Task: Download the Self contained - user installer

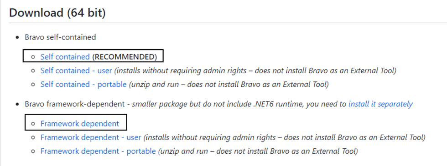Action: click(x=76, y=70)
